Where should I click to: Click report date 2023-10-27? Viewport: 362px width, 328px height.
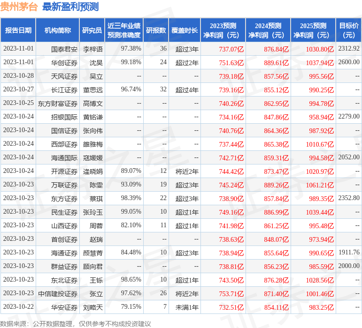[18, 89]
